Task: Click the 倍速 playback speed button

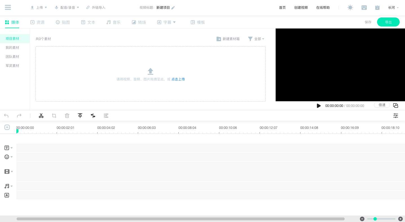Action: (382, 105)
